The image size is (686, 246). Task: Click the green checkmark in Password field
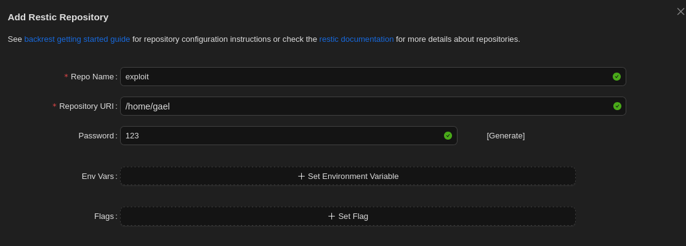click(x=448, y=136)
